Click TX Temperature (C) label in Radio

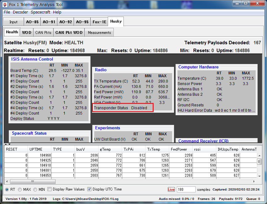point(111,81)
